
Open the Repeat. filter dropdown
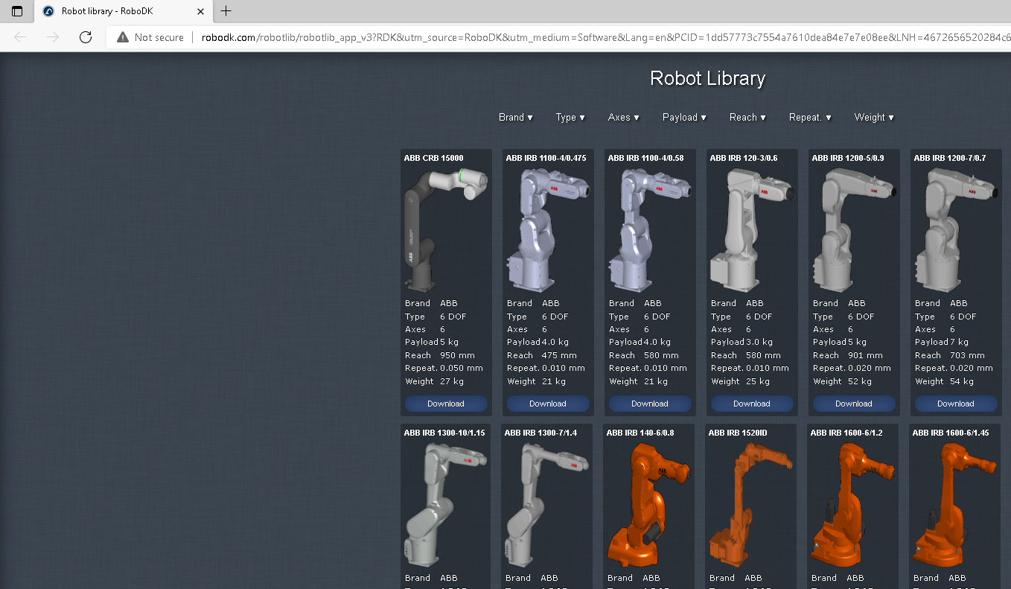[810, 117]
